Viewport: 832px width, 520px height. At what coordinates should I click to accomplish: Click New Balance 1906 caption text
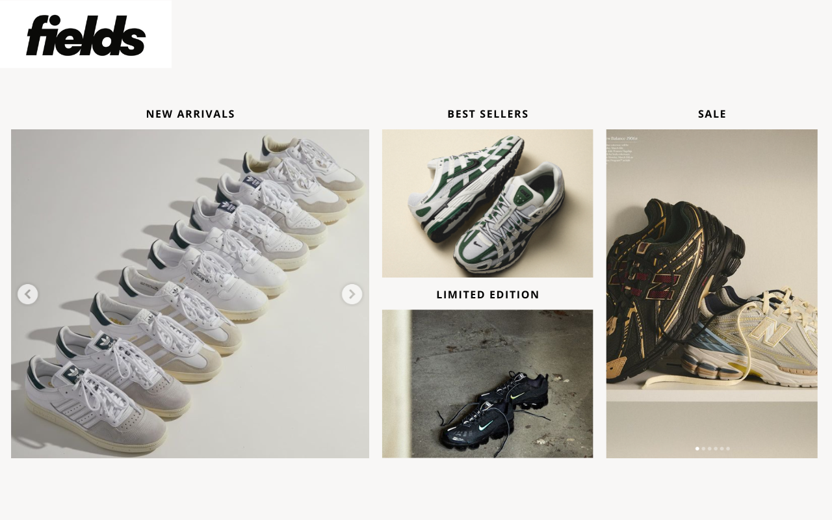[623, 138]
